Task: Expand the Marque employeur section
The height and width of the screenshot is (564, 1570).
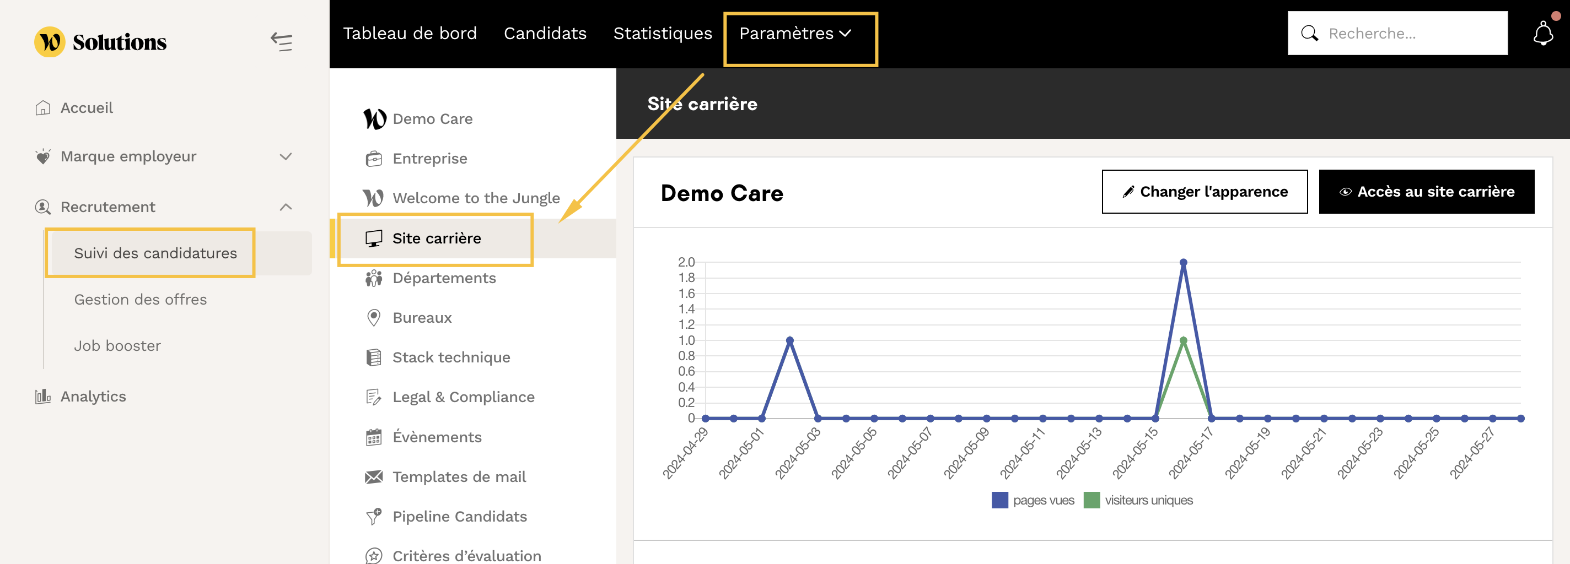Action: 285,156
